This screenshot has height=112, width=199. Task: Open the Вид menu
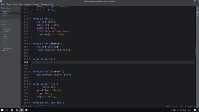[x=21, y=4]
